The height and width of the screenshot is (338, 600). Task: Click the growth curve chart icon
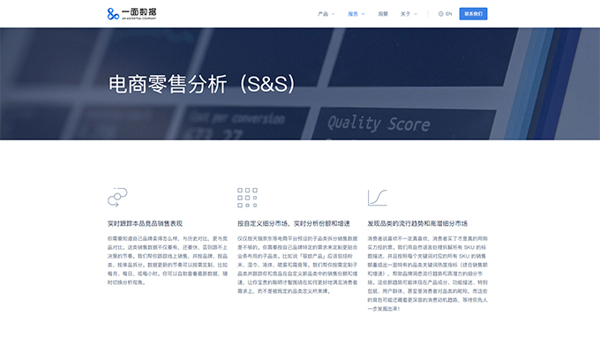378,198
